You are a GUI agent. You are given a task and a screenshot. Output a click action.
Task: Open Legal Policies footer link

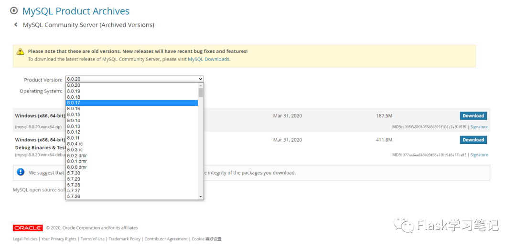coord(25,239)
